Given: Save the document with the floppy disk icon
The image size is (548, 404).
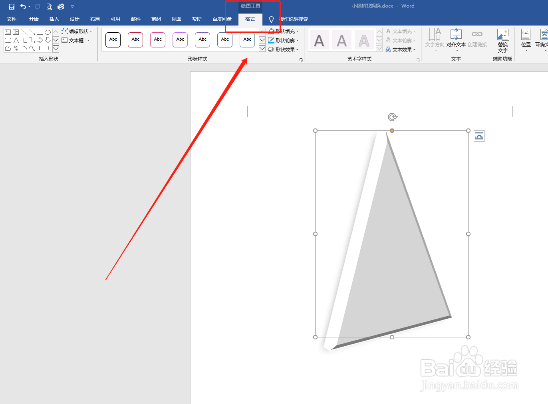Looking at the screenshot, I should coord(12,6).
